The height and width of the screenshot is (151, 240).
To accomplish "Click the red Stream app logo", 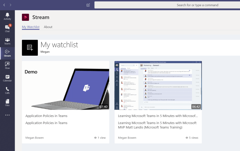I will [x=25, y=17].
